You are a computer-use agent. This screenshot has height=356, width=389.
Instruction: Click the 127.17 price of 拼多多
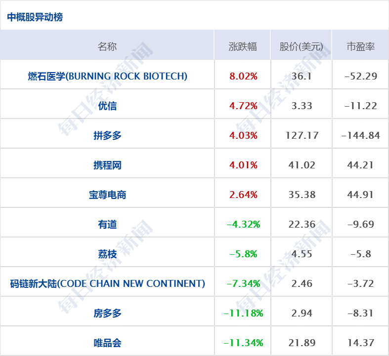coord(302,135)
